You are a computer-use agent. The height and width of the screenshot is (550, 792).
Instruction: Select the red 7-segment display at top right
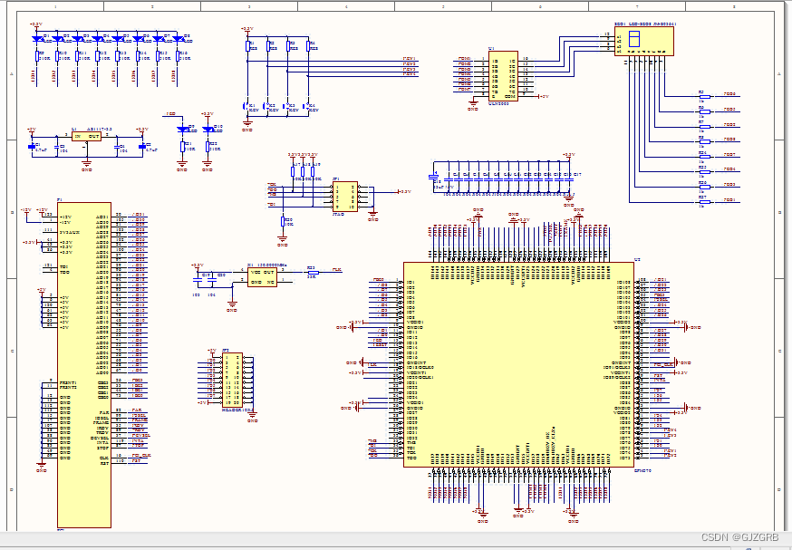tap(643, 41)
